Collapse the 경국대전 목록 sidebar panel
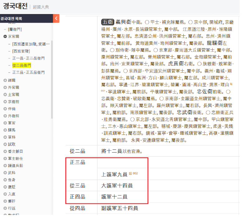Image resolution: width=249 pixels, height=217 pixels. (56, 18)
